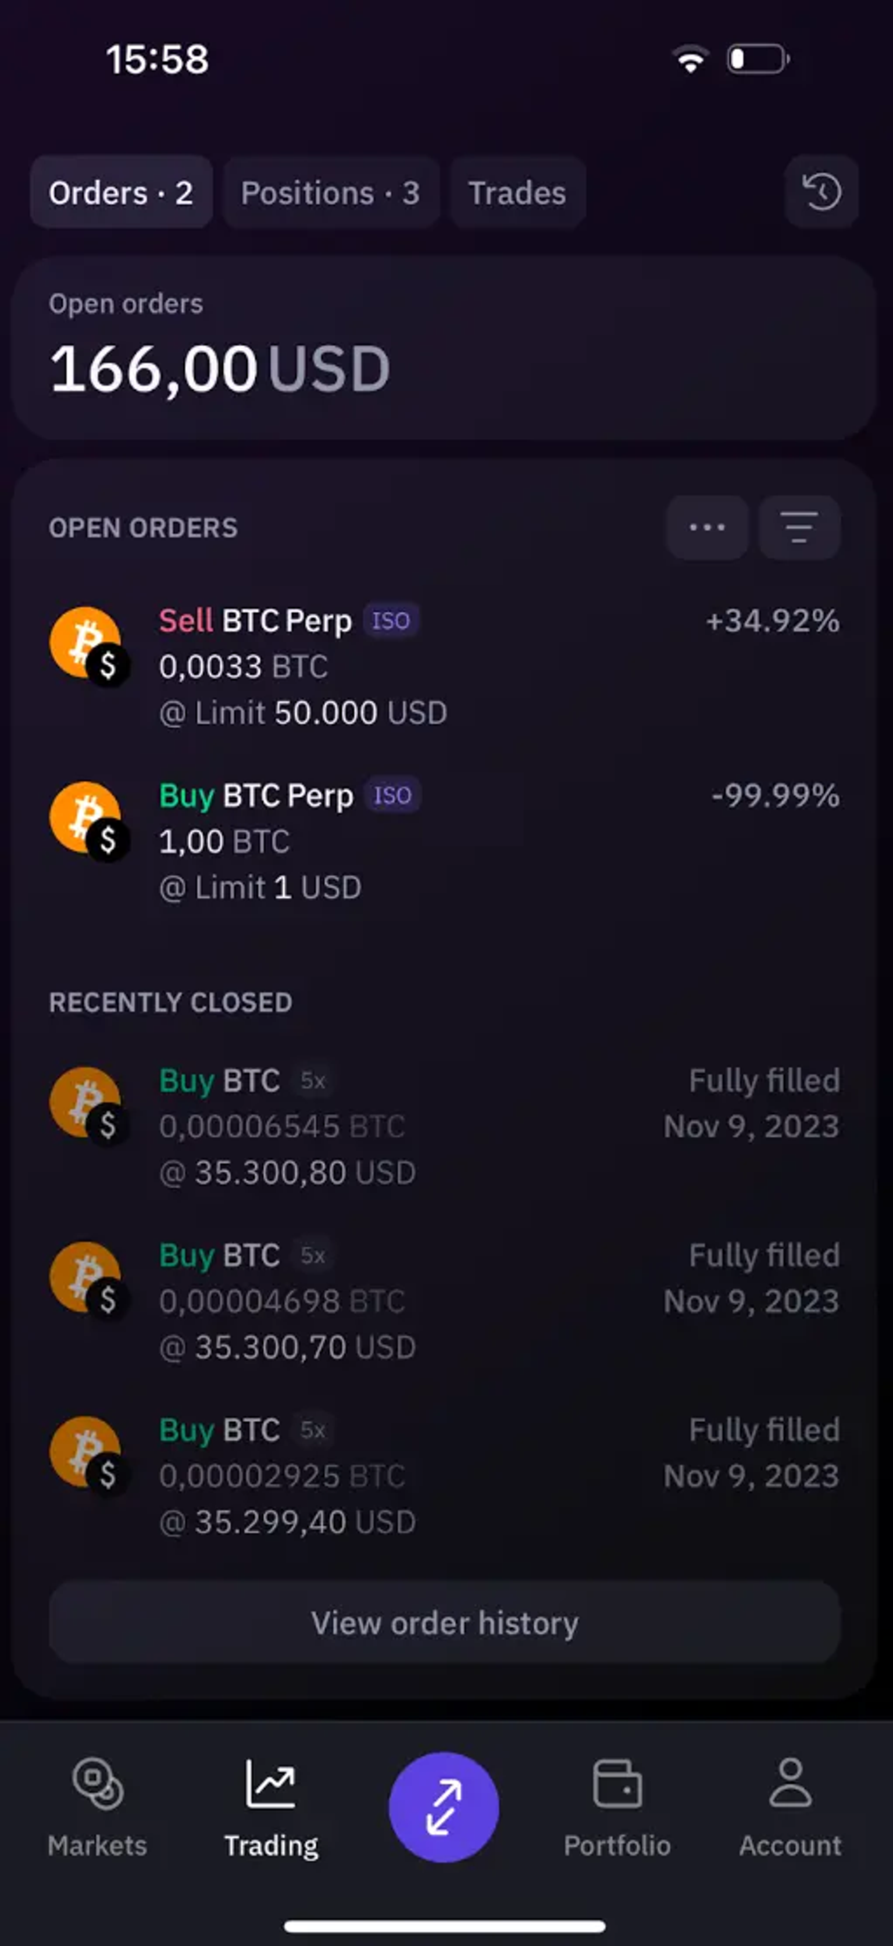Viewport: 893px width, 1946px height.
Task: Open the Account profile icon
Action: coord(790,1782)
